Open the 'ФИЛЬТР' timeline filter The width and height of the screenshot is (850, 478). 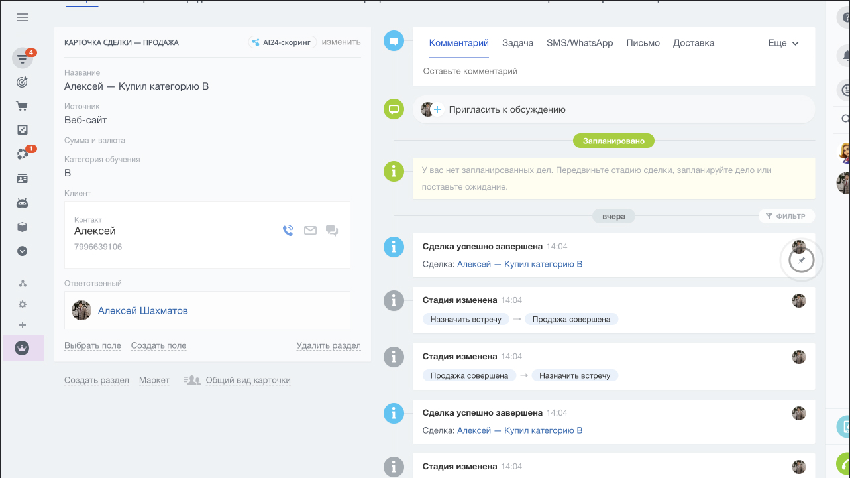pyautogui.click(x=786, y=216)
